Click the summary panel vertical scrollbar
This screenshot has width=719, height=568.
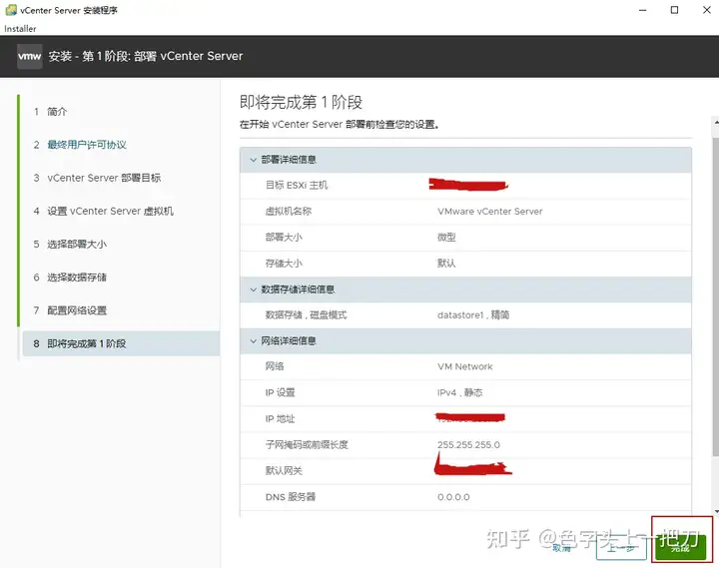tap(715, 295)
